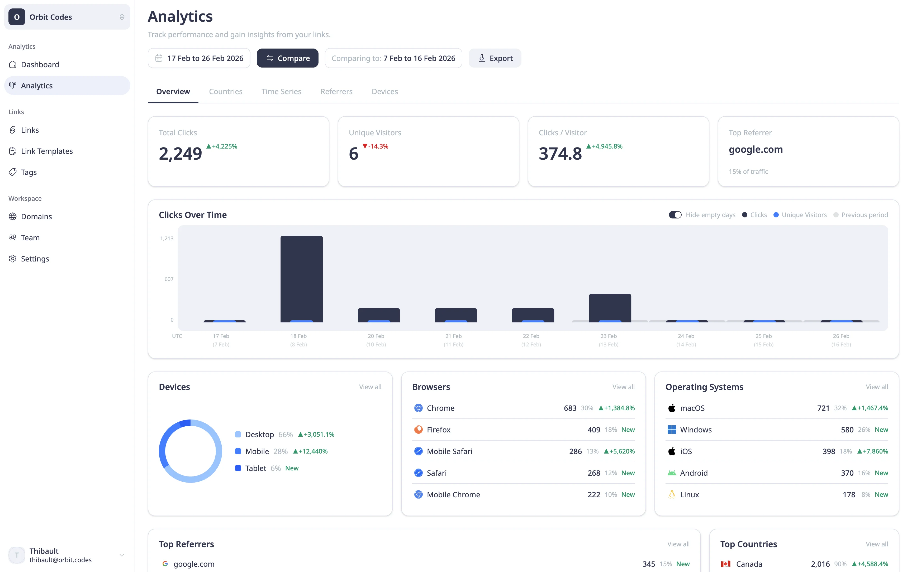The height and width of the screenshot is (572, 912).
Task: Click the calendar icon in date range
Action: point(159,58)
